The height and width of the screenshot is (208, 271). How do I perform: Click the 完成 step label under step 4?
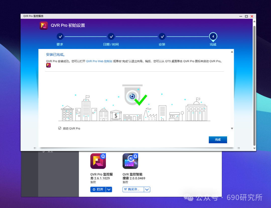point(213,44)
